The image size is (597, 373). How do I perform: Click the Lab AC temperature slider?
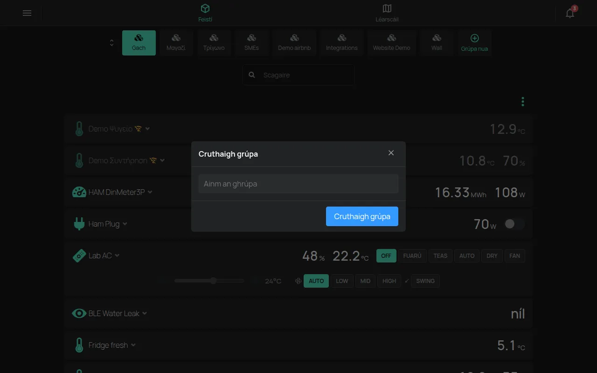[x=209, y=281]
